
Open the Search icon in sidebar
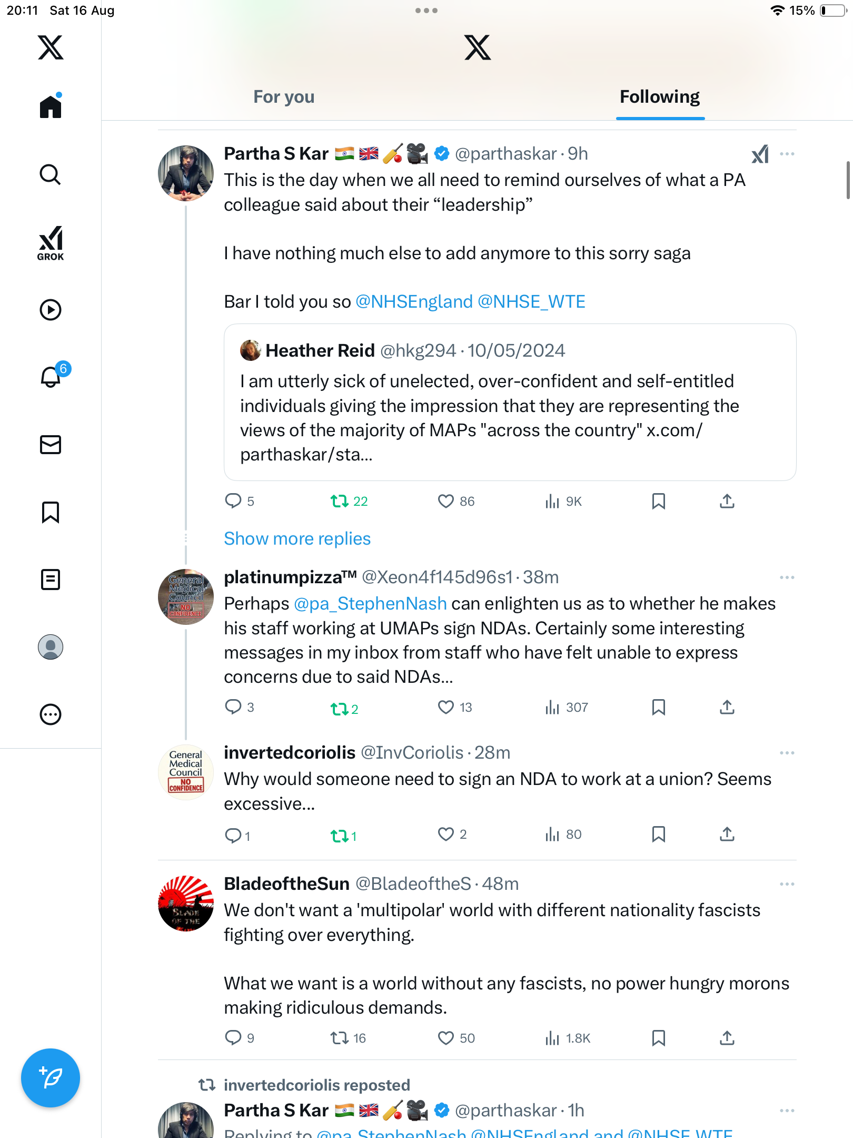[51, 174]
